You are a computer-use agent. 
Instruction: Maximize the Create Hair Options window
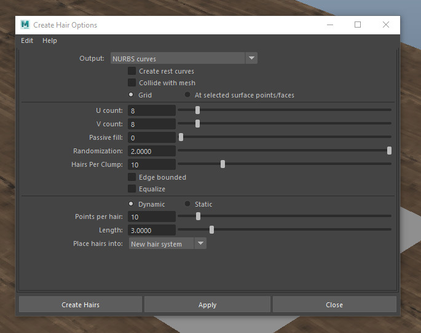(x=358, y=25)
